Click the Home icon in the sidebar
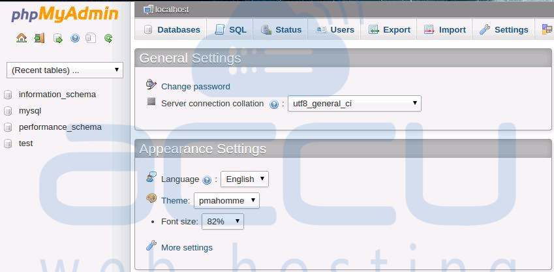 point(22,38)
